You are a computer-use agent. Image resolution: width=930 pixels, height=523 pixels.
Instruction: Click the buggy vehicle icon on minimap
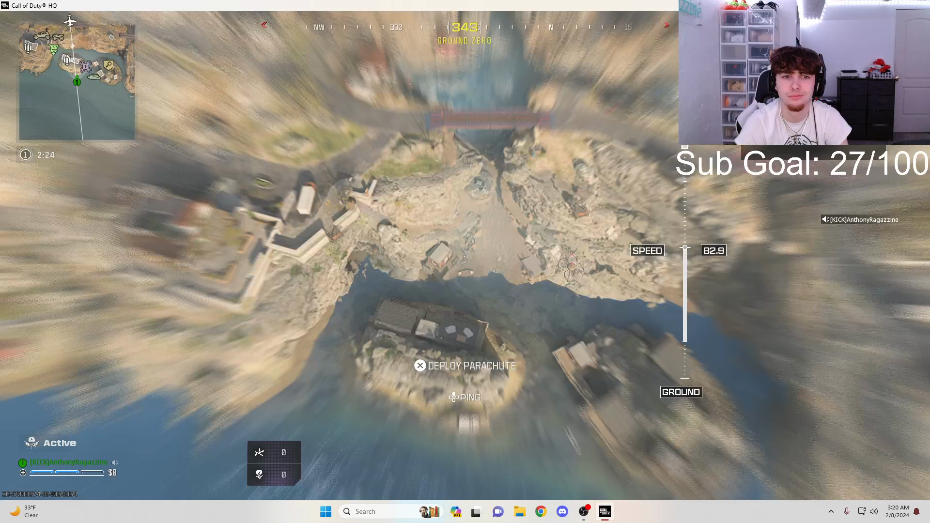point(42,35)
